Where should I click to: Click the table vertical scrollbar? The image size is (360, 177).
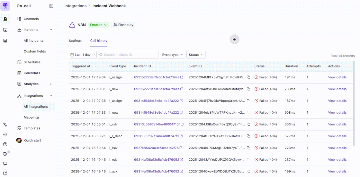coord(354,104)
